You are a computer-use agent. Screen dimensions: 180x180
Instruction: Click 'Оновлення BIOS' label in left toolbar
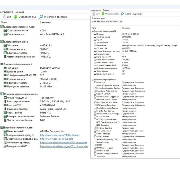(28, 17)
